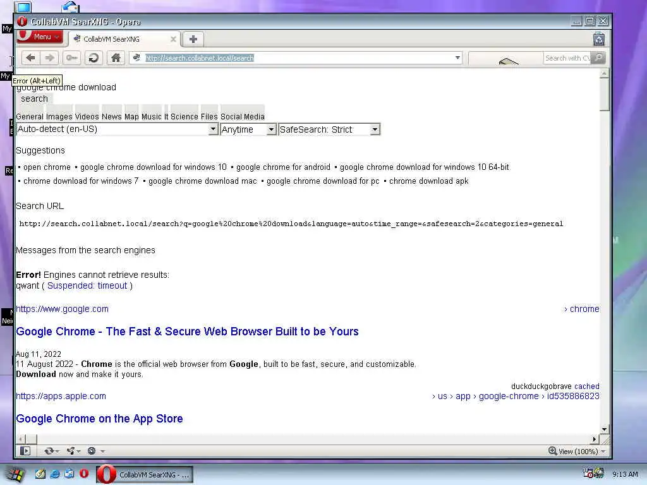
Task: Click the Back arrow navigation button
Action: pyautogui.click(x=30, y=57)
